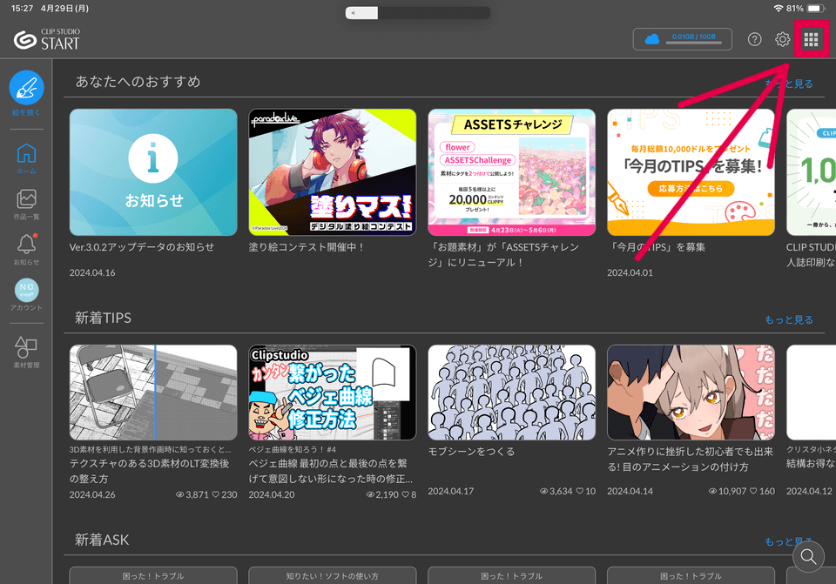Click title モブシーンをつくる
This screenshot has height=584, width=836.
471,452
